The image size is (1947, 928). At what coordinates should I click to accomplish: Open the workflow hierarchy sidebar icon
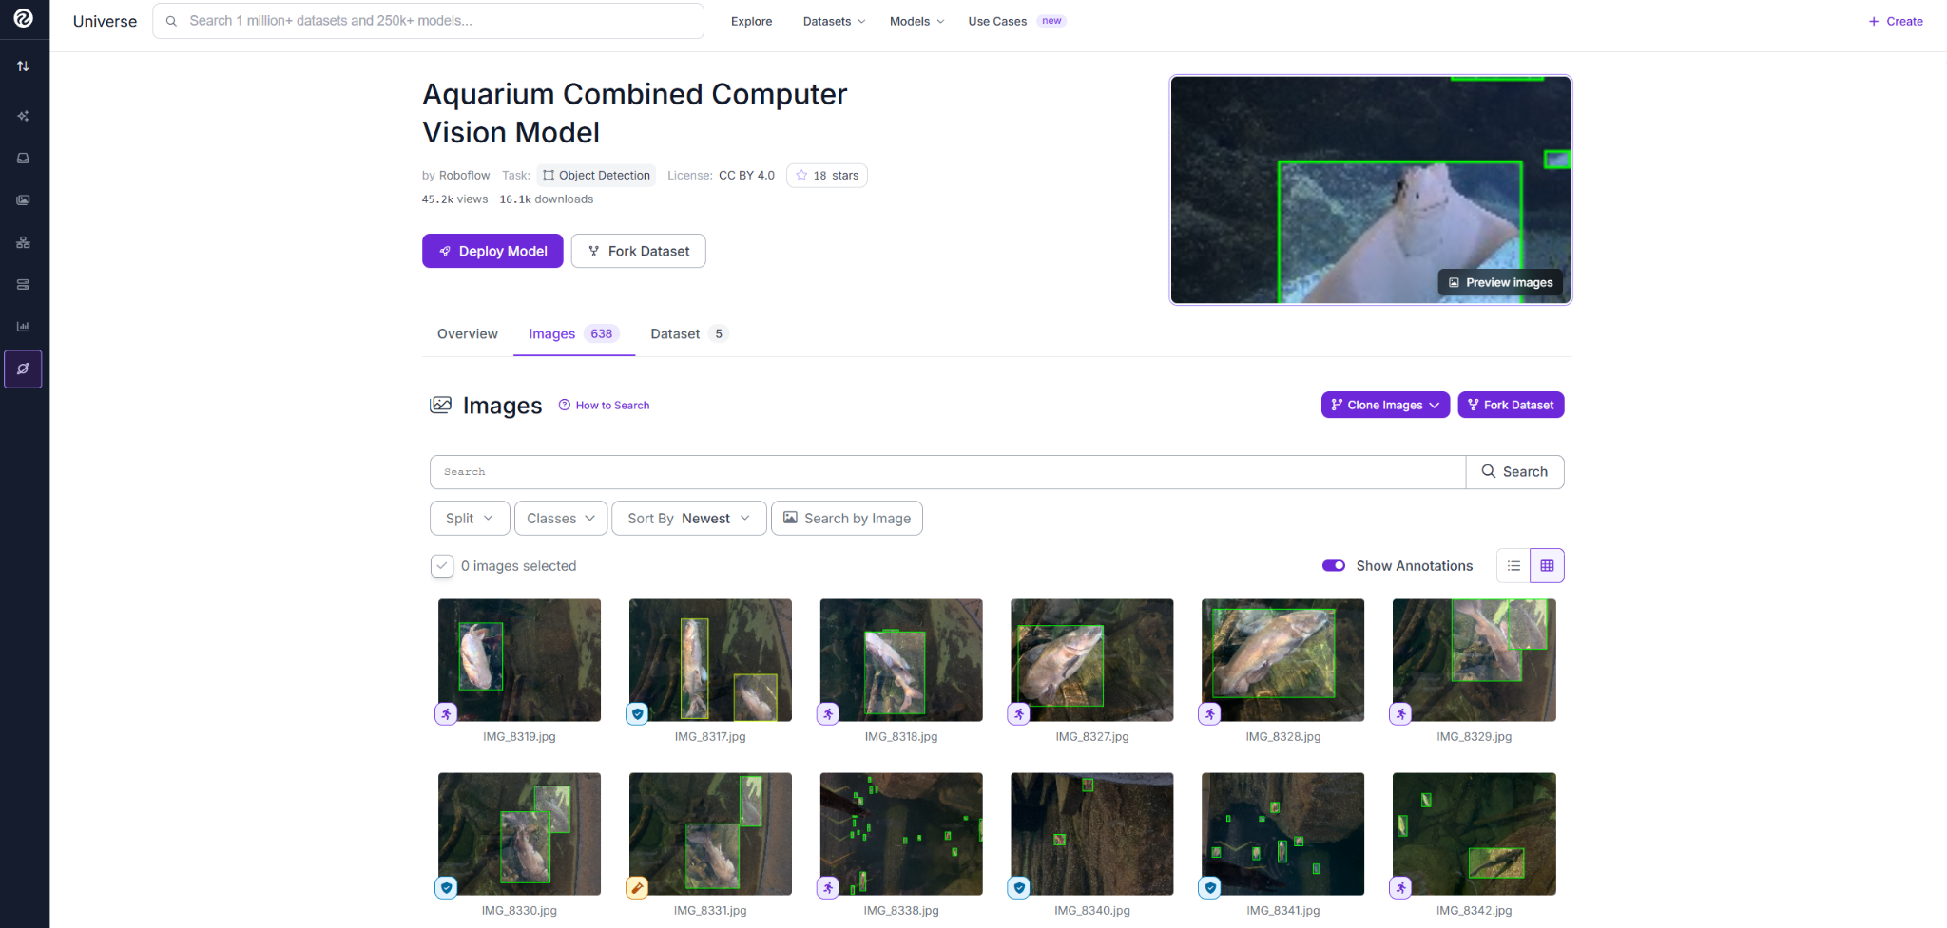click(23, 242)
